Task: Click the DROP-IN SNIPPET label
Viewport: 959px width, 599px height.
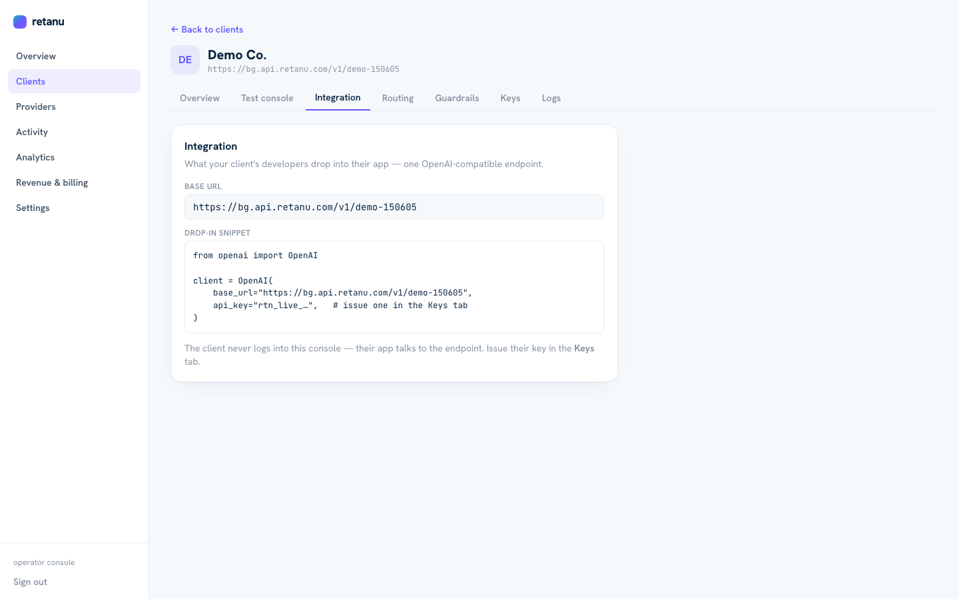Action: (x=217, y=233)
